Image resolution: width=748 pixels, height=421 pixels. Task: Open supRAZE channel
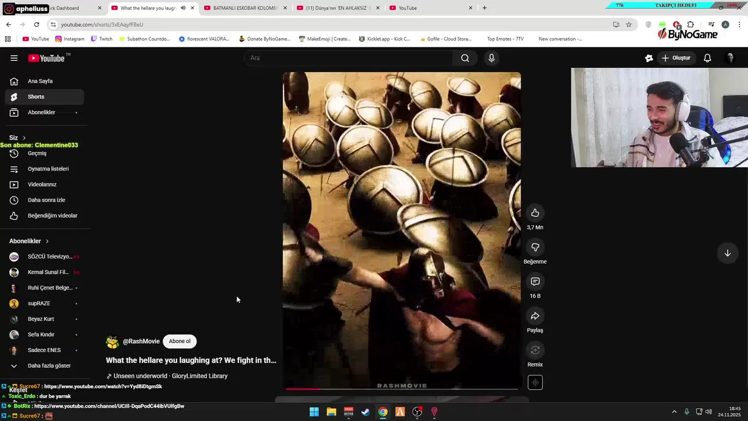44,303
